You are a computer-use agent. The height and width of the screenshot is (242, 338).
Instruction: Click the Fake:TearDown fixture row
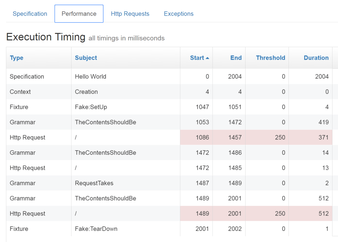pyautogui.click(x=93, y=229)
